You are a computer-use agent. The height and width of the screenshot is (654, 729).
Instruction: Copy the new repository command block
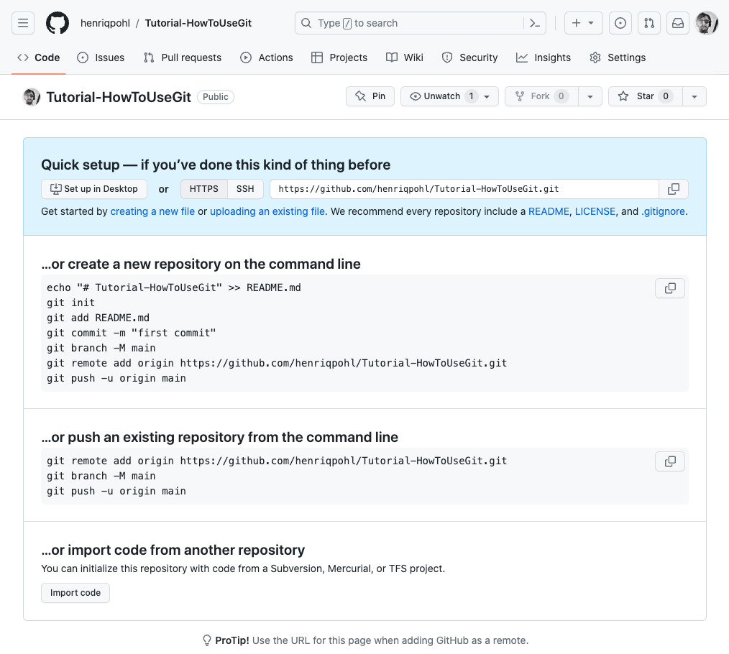click(x=670, y=288)
